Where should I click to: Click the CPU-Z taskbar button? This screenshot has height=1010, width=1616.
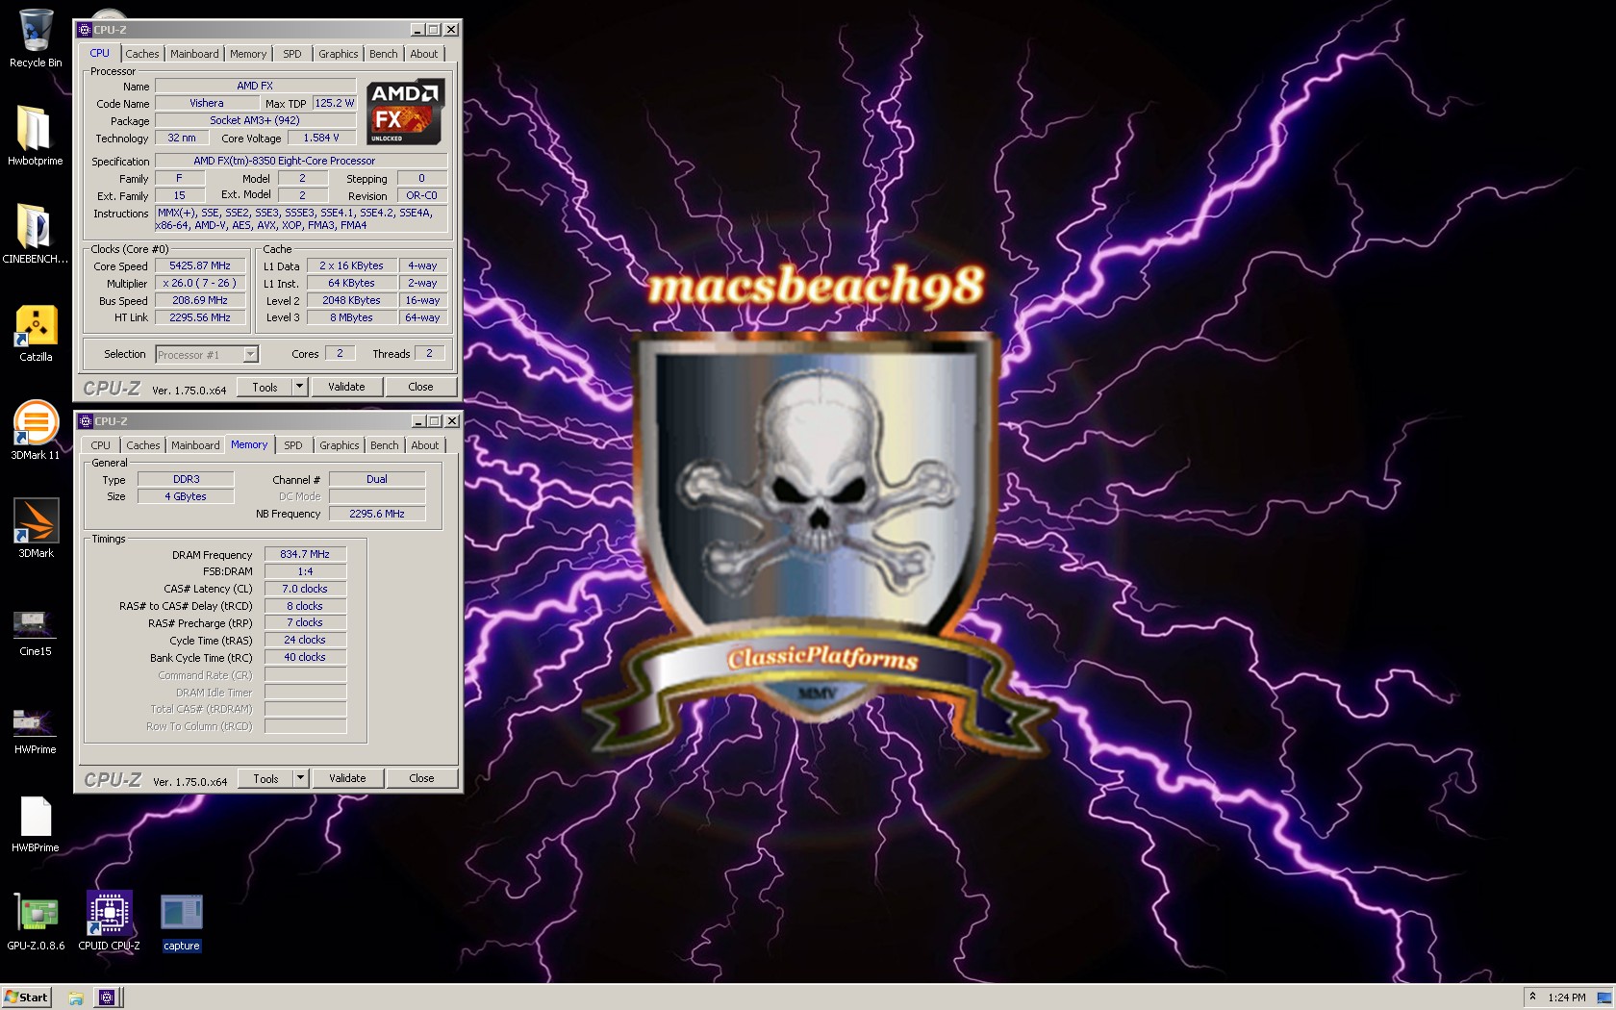pyautogui.click(x=107, y=997)
